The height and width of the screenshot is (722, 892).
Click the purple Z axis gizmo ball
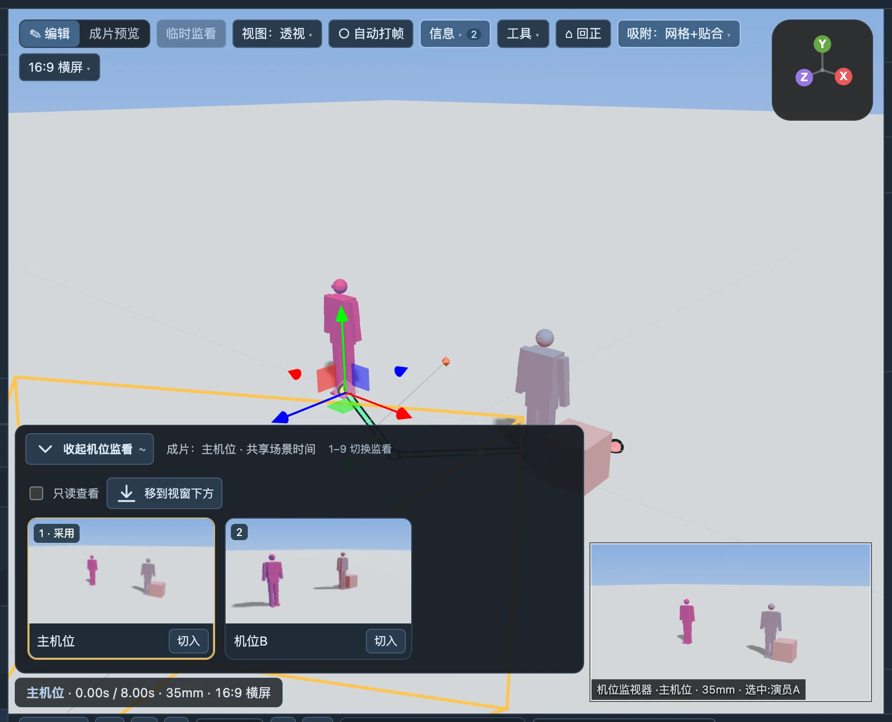click(x=804, y=77)
